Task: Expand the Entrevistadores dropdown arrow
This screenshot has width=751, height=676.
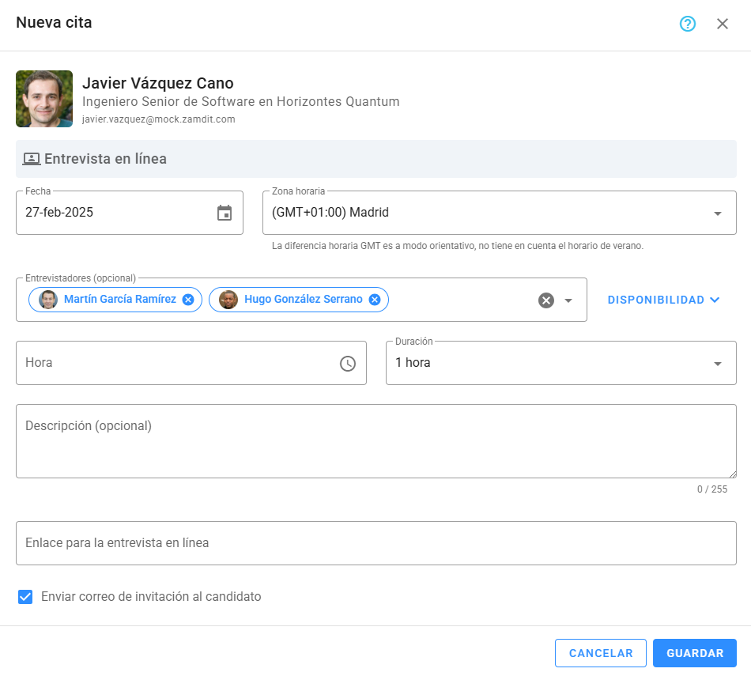Action: [x=568, y=300]
